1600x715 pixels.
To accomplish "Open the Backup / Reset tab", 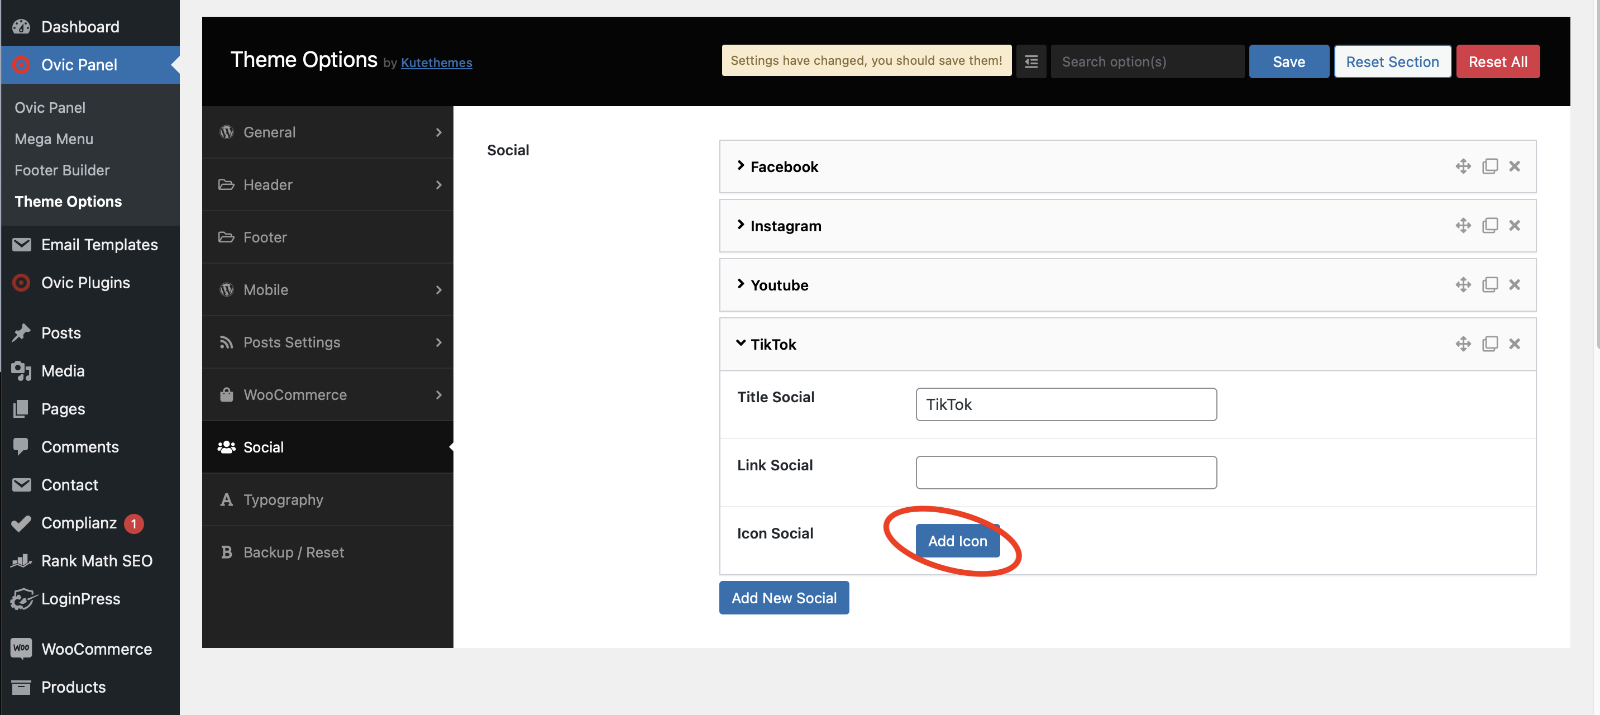I will pyautogui.click(x=327, y=552).
